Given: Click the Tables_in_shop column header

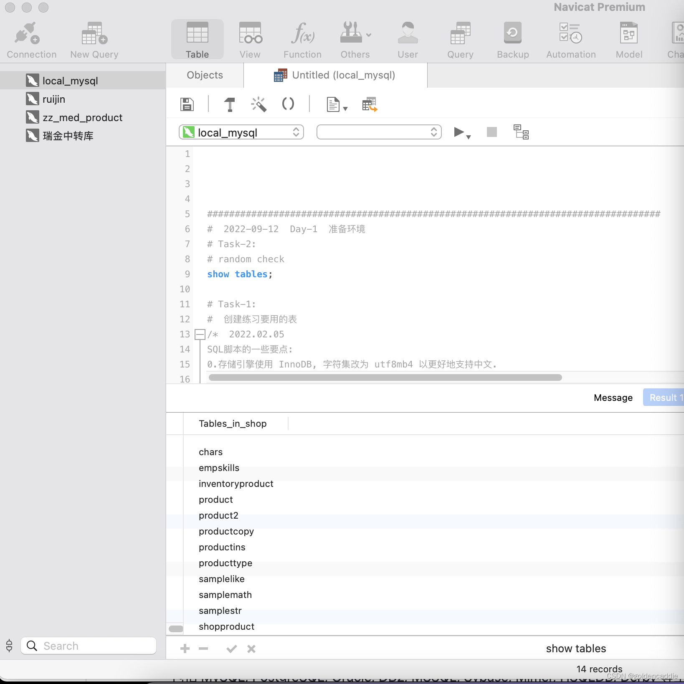Looking at the screenshot, I should [x=236, y=423].
